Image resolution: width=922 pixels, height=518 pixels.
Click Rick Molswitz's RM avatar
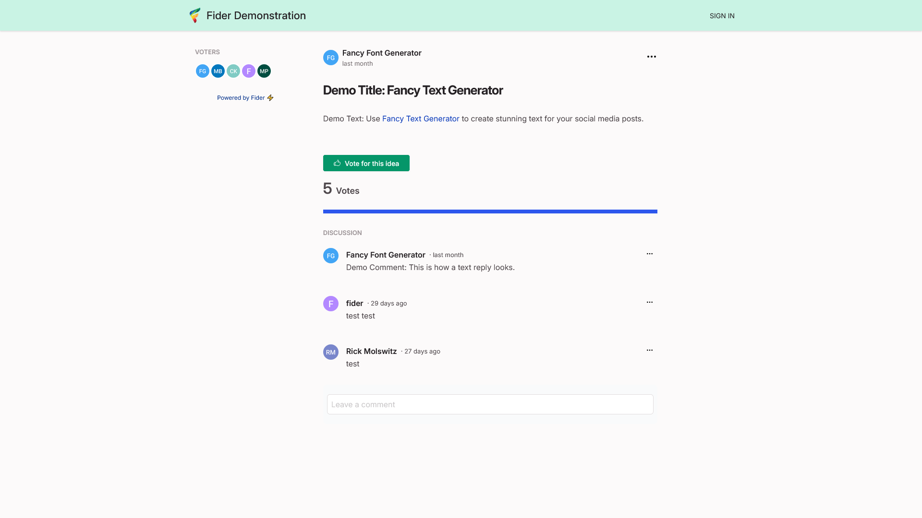tap(331, 352)
